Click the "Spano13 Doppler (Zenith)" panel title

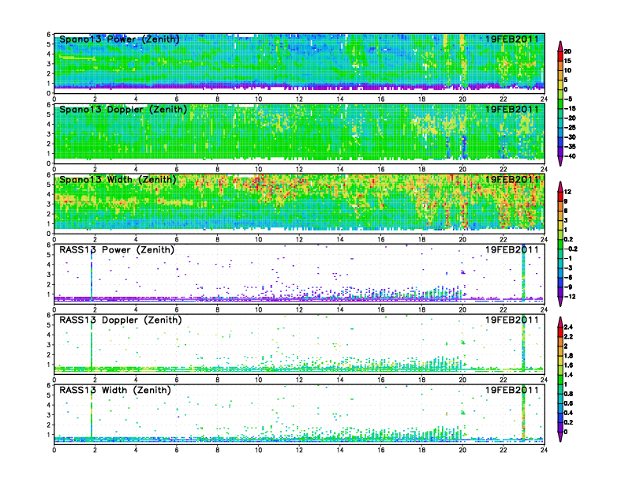[x=122, y=109]
